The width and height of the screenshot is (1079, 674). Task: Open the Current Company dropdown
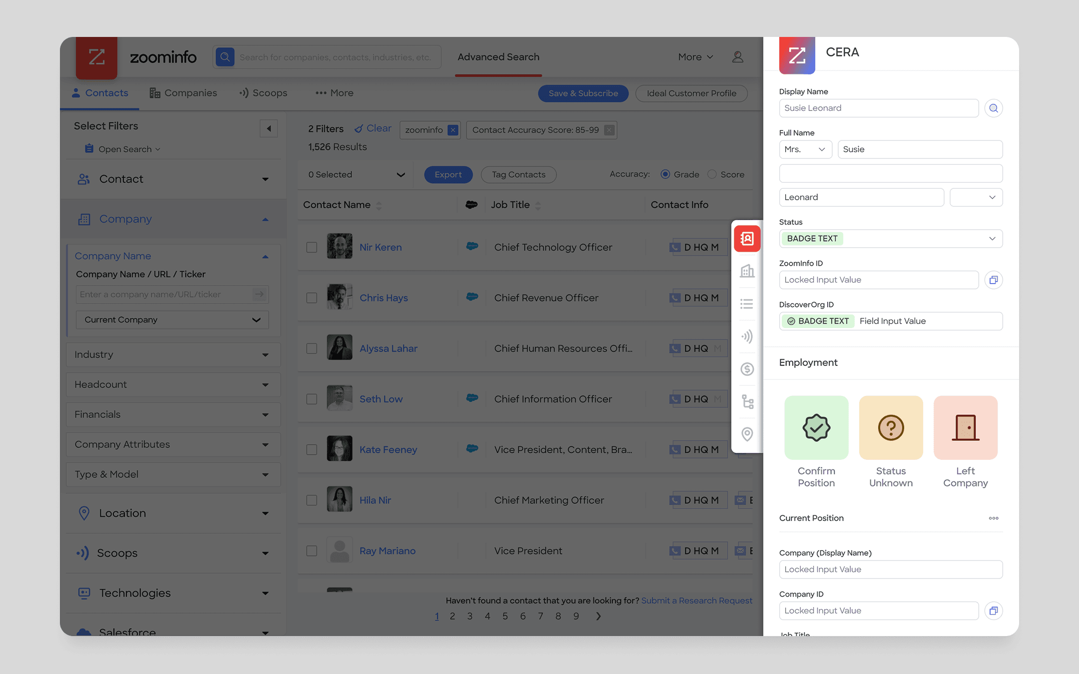pos(172,320)
